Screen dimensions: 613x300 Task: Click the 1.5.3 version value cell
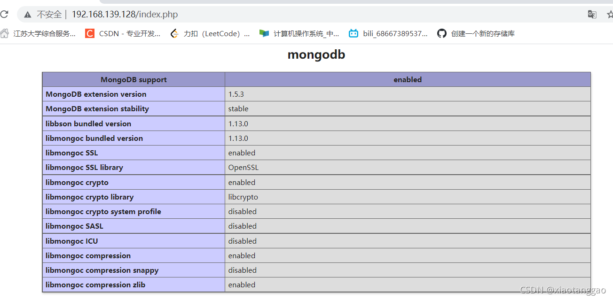[408, 94]
